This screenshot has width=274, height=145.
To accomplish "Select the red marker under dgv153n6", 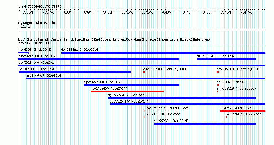I will [144, 117].
